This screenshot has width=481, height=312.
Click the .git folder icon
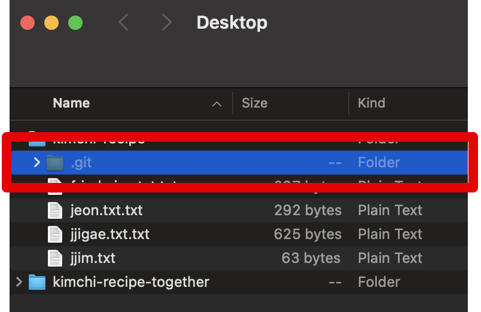55,162
